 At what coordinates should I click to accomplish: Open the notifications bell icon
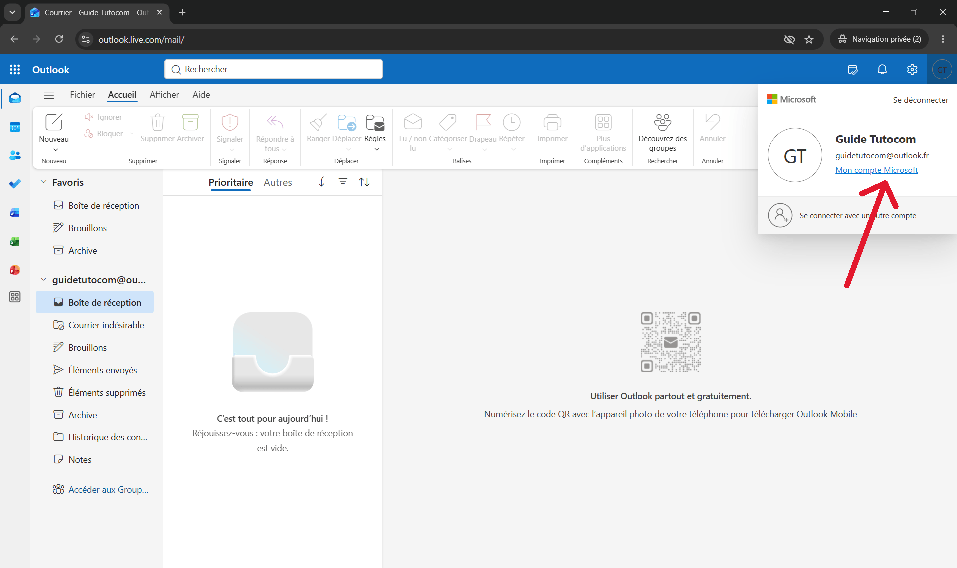pyautogui.click(x=882, y=70)
